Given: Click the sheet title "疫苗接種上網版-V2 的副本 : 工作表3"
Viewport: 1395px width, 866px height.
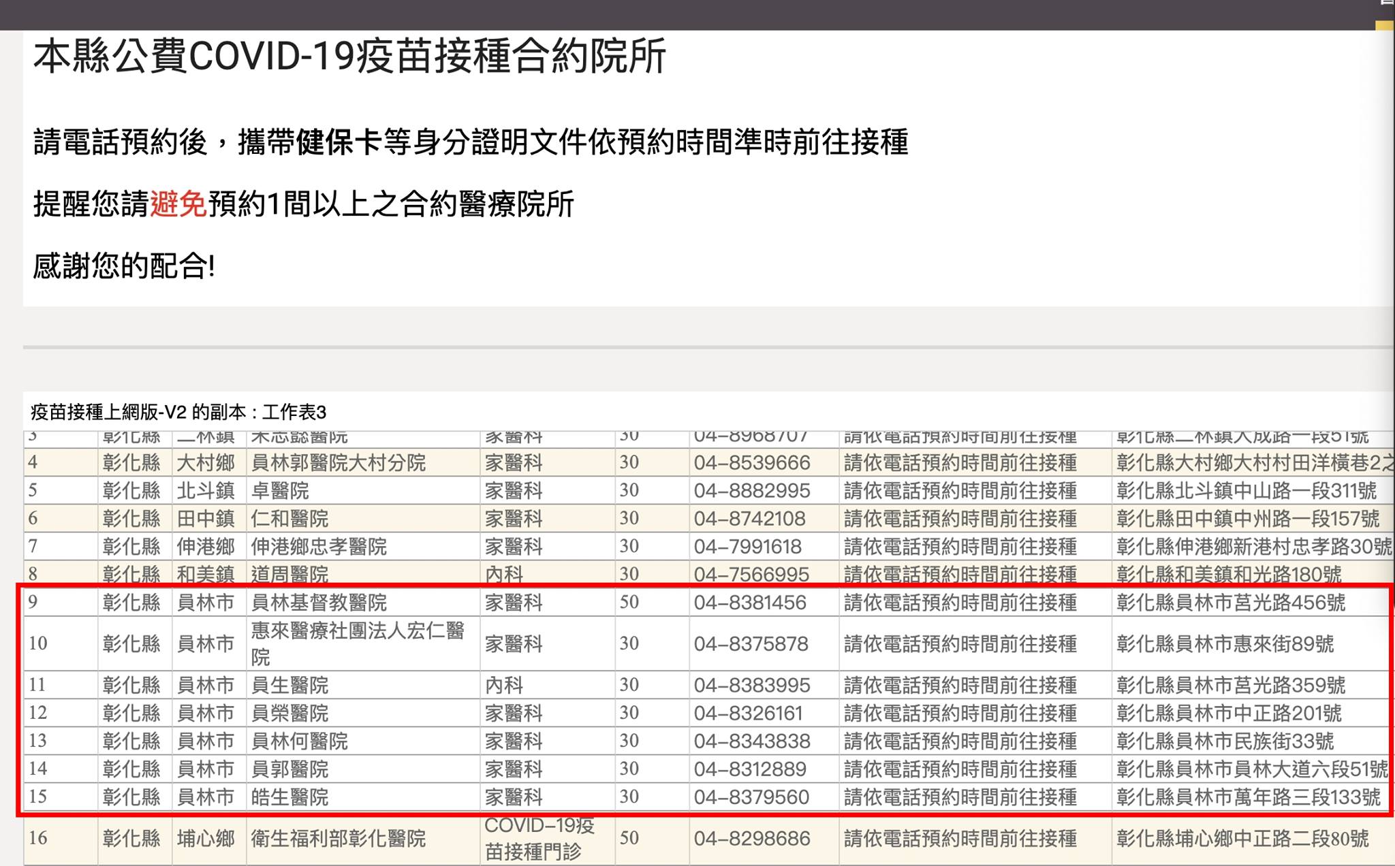Looking at the screenshot, I should (x=178, y=412).
